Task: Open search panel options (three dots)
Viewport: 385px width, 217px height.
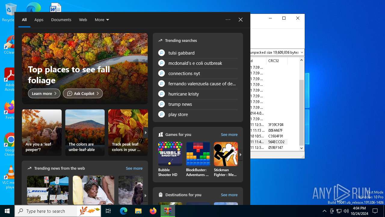Action: [228, 20]
